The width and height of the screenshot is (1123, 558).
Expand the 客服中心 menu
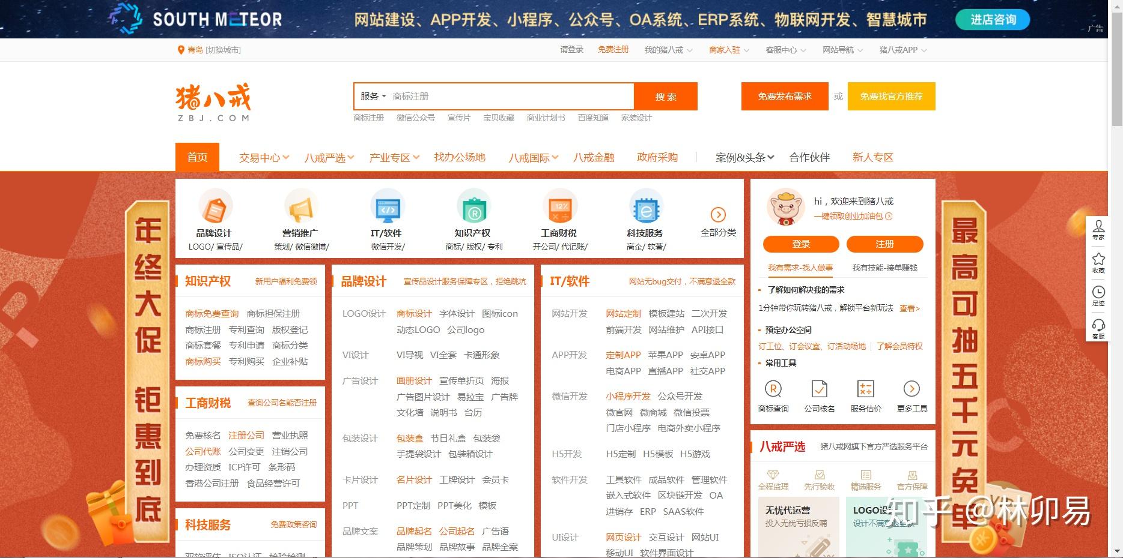(786, 50)
